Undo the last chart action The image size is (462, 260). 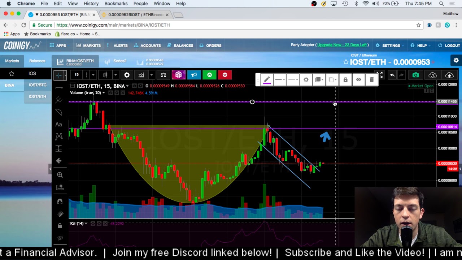(x=392, y=75)
